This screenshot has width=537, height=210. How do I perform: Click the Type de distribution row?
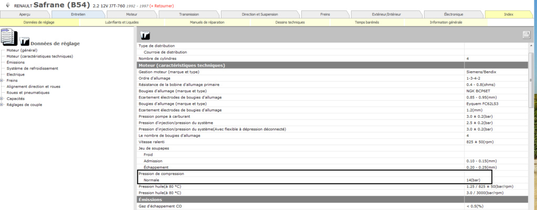click(x=333, y=46)
